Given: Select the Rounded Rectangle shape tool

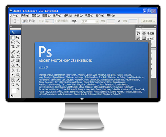Looking at the screenshot, I should click(x=18, y=75).
